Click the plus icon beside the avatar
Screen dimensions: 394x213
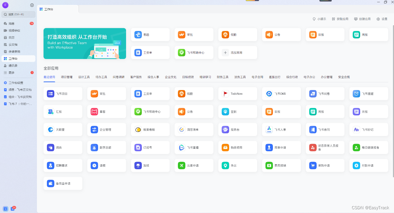(x=32, y=5)
